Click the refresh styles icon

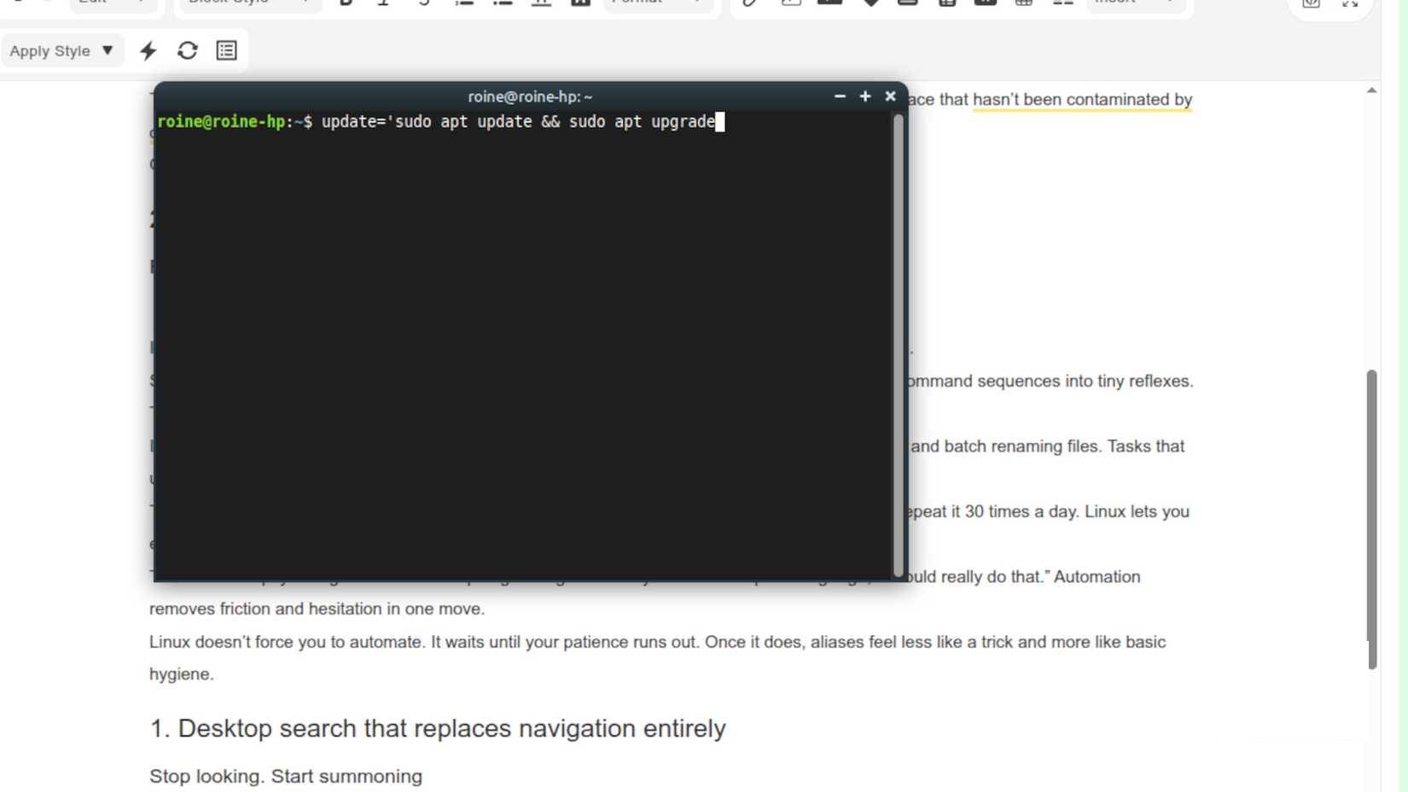pos(187,50)
